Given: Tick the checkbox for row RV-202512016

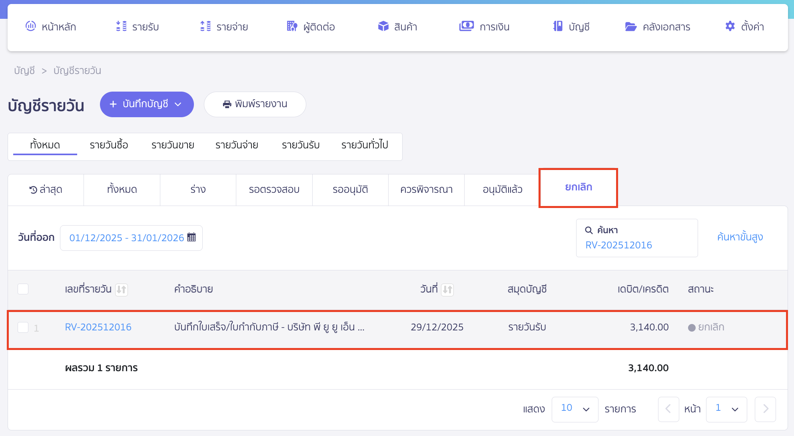Looking at the screenshot, I should click(23, 327).
